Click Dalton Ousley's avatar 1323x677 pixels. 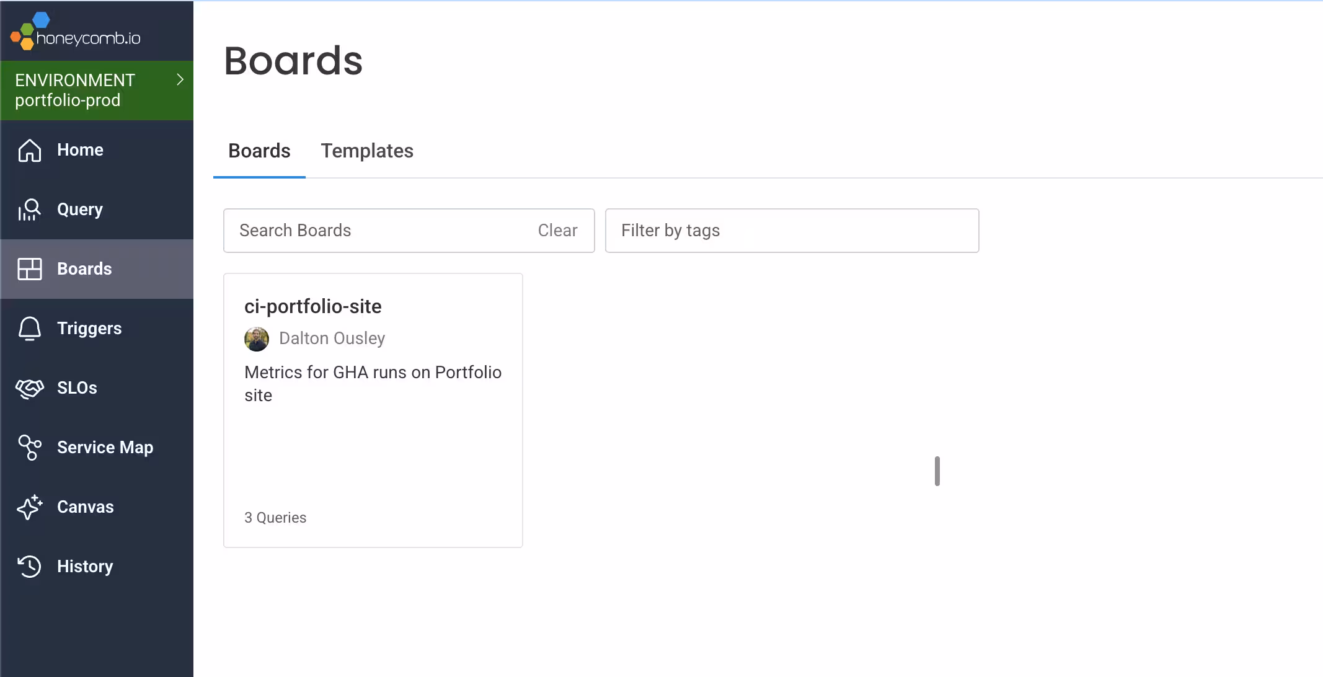(x=256, y=338)
